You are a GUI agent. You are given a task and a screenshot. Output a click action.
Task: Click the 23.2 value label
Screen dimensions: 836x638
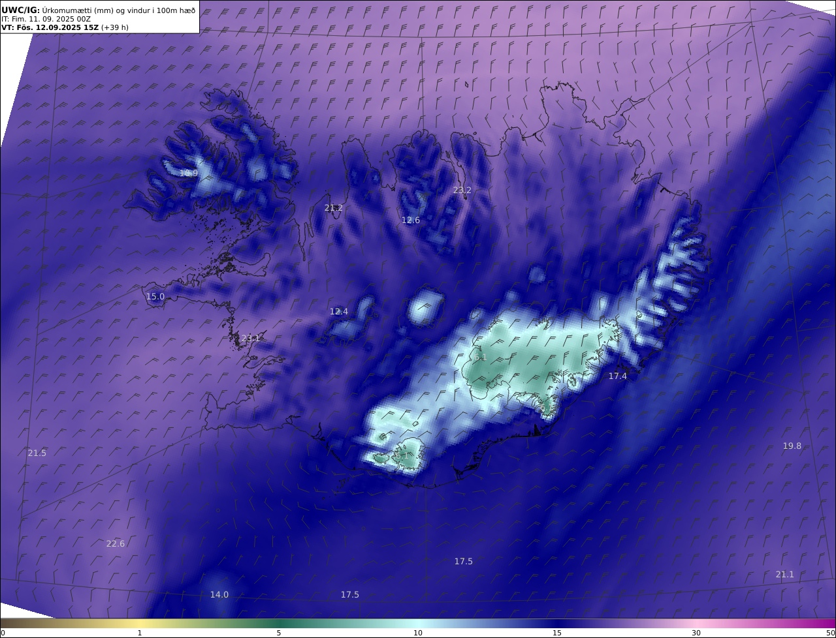coord(462,190)
